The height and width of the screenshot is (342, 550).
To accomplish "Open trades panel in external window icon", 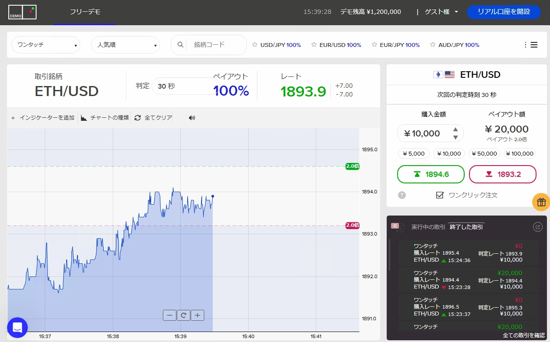I will pos(537,227).
